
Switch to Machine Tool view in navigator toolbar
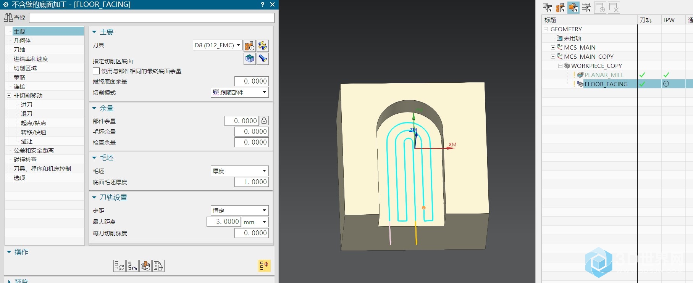(x=561, y=8)
